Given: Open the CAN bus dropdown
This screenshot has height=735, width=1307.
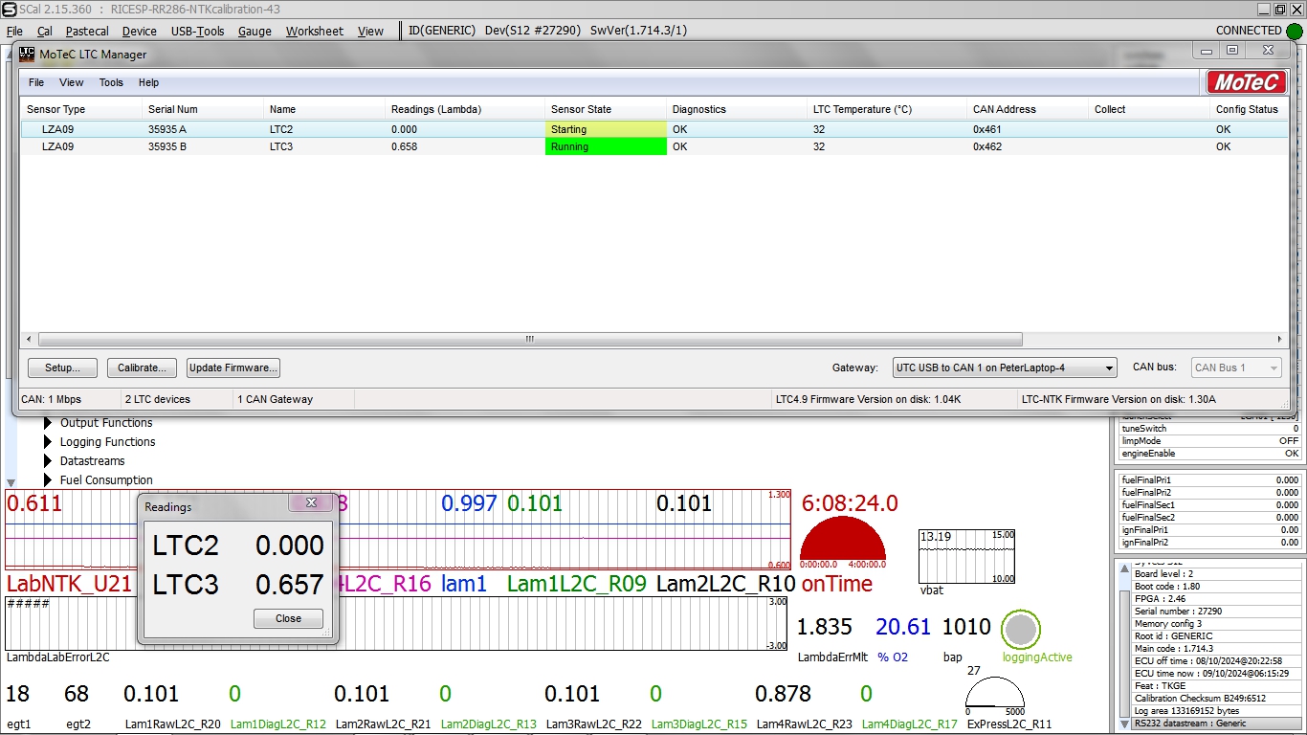Looking at the screenshot, I should coord(1236,367).
